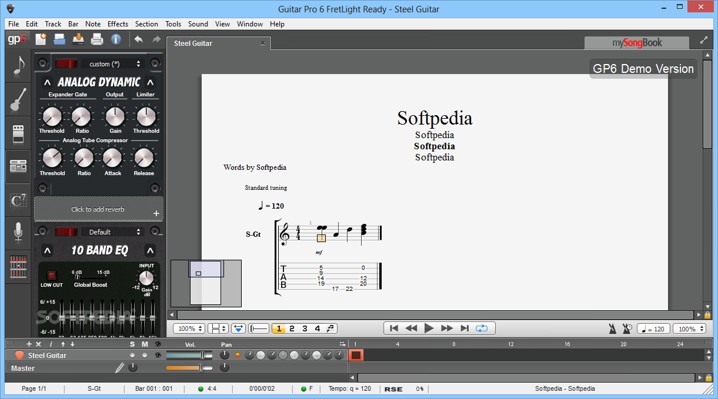Open the Sound menu
The image size is (718, 399).
[198, 24]
